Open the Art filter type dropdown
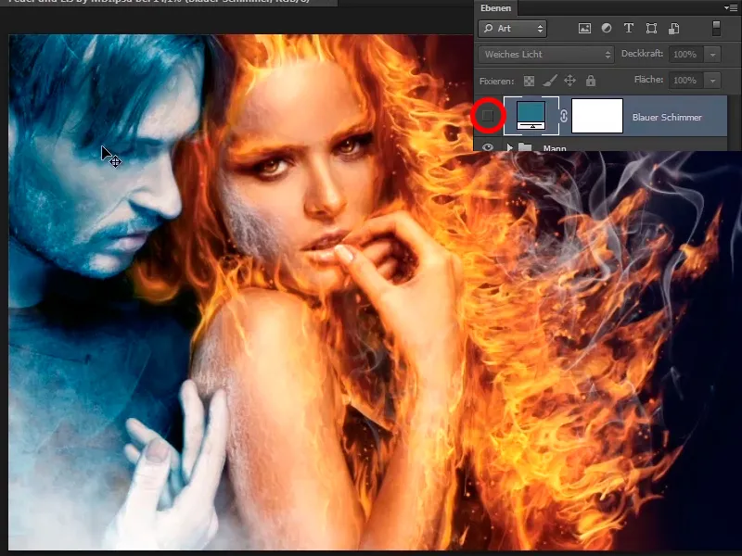 513,29
